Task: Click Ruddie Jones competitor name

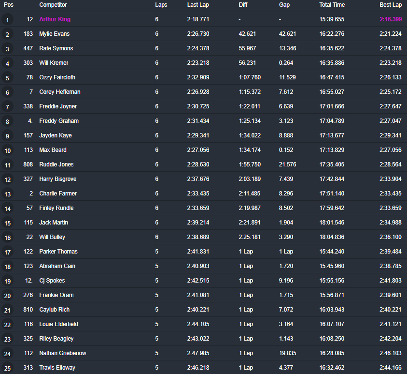Action: [x=56, y=165]
